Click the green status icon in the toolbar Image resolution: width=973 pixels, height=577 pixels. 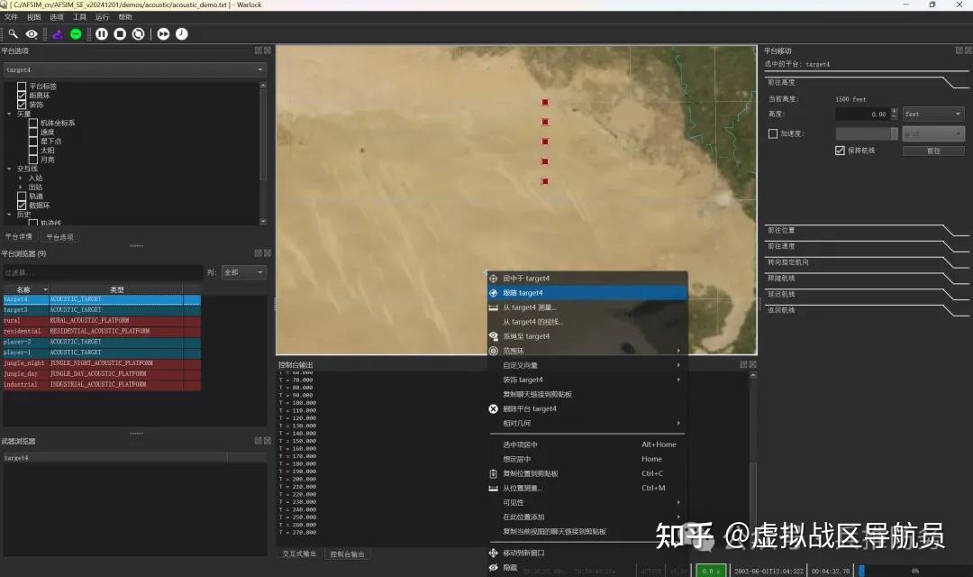(77, 33)
